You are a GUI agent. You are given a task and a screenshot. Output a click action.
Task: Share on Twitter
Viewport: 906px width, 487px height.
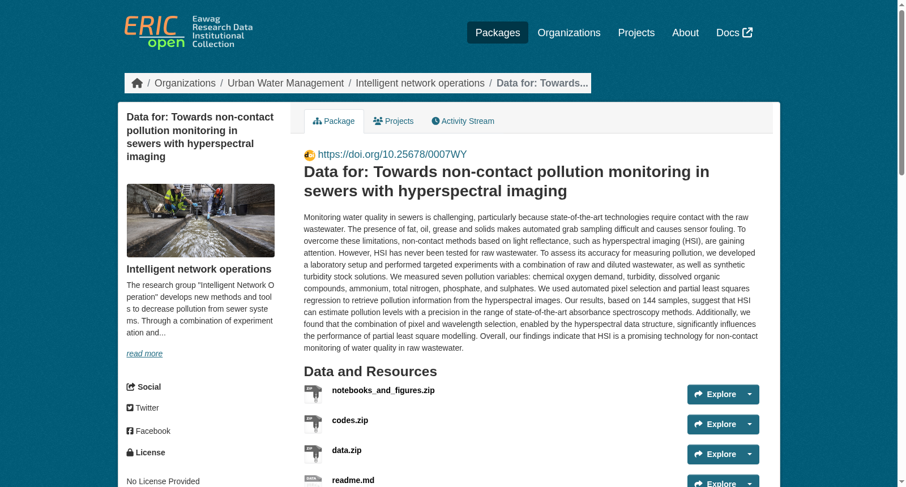point(143,408)
